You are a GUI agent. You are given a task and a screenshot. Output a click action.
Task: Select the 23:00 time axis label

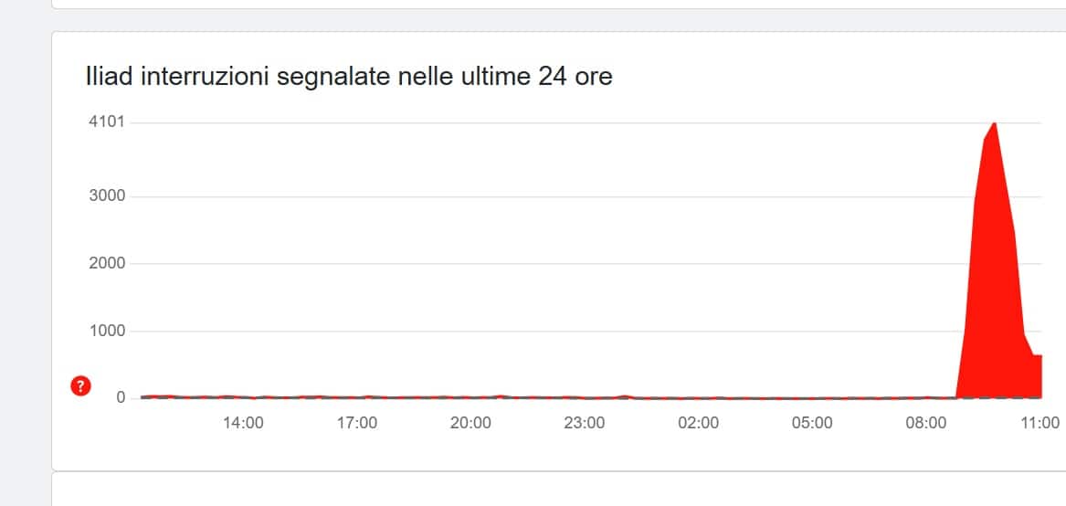[x=585, y=424]
